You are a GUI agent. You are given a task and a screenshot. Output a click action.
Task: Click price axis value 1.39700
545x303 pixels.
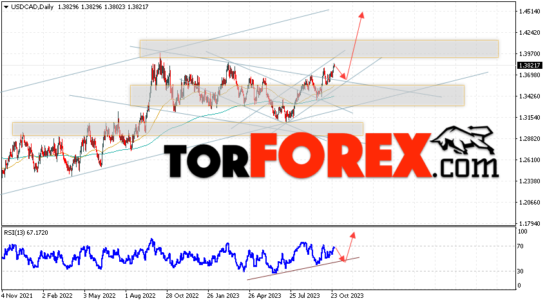(x=530, y=54)
